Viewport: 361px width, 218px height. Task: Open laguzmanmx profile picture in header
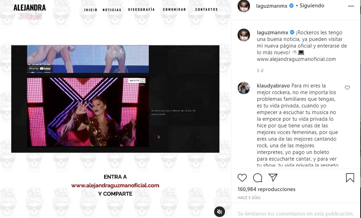(244, 6)
